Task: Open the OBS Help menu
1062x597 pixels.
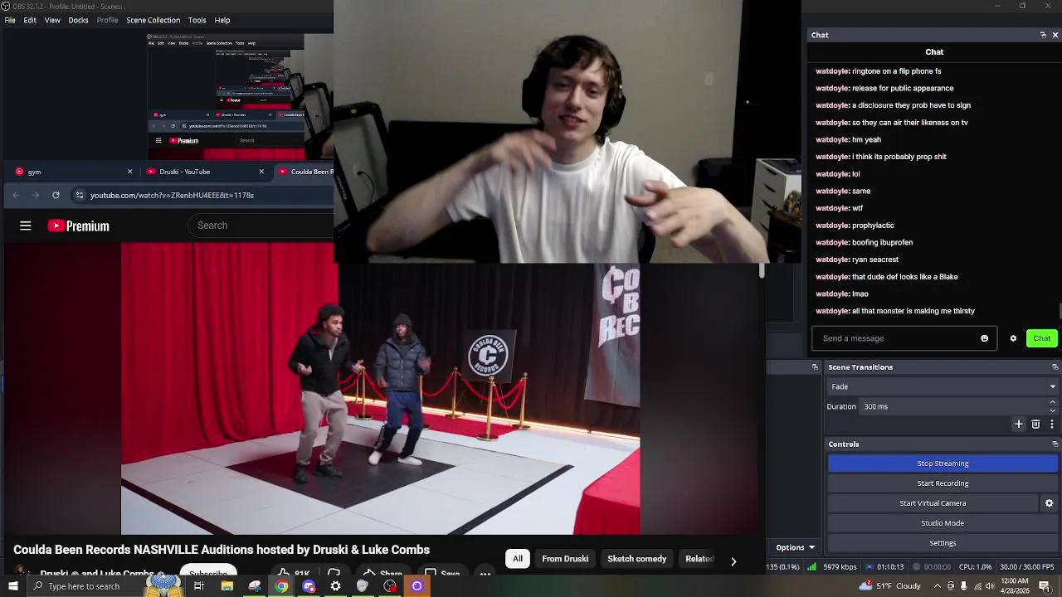Action: click(x=222, y=20)
